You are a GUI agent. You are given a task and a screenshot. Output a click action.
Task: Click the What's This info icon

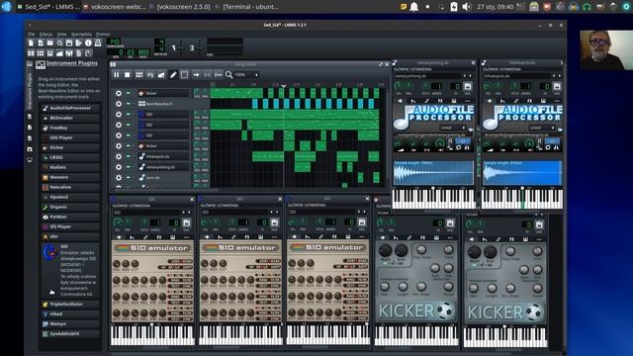pyautogui.click(x=88, y=44)
